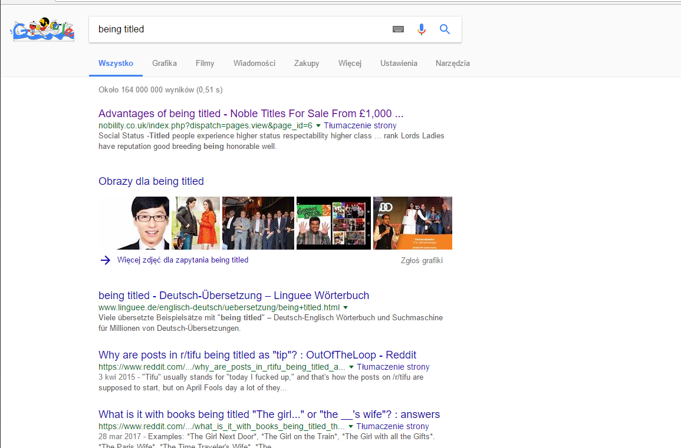The height and width of the screenshot is (448, 681).
Task: Expand dropdown arrow beside why_are_posts Reddit URL
Action: click(x=351, y=367)
